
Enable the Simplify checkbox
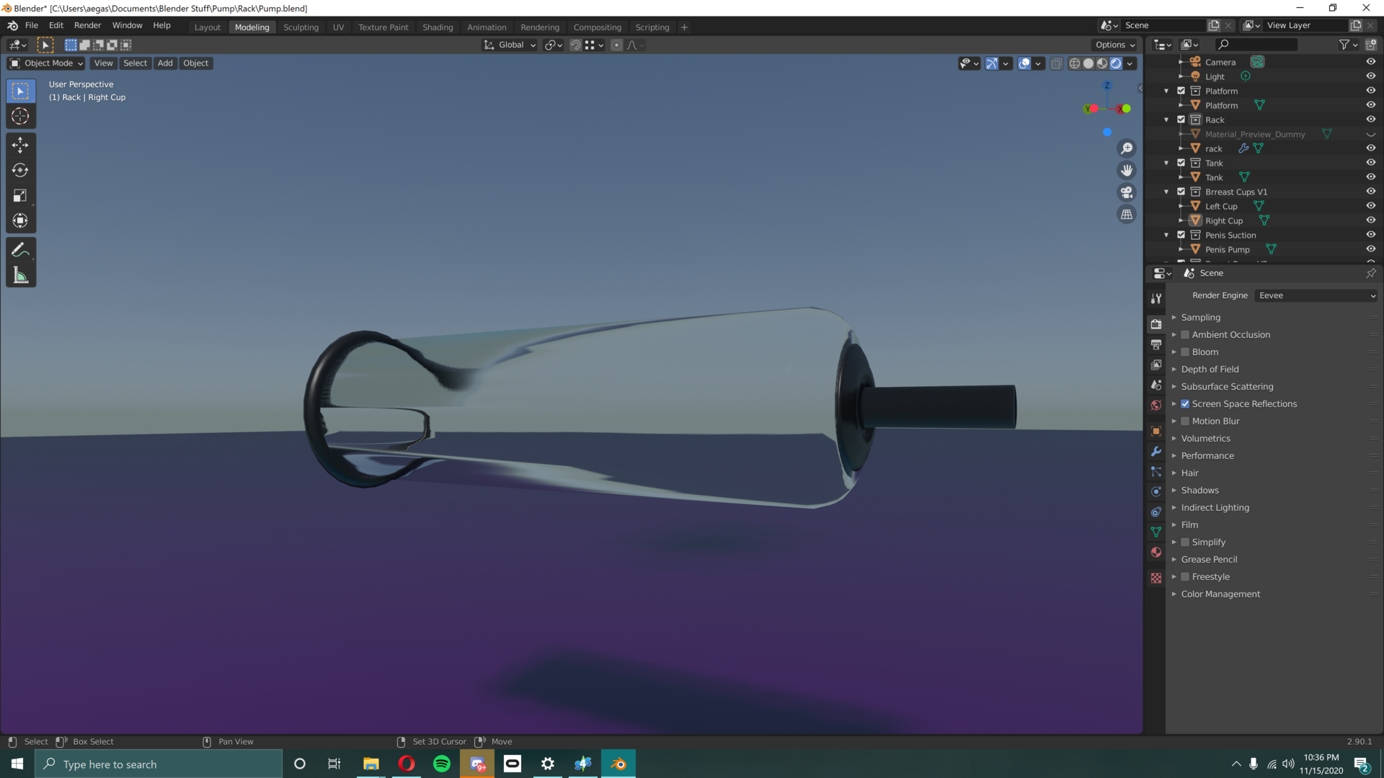tap(1185, 542)
